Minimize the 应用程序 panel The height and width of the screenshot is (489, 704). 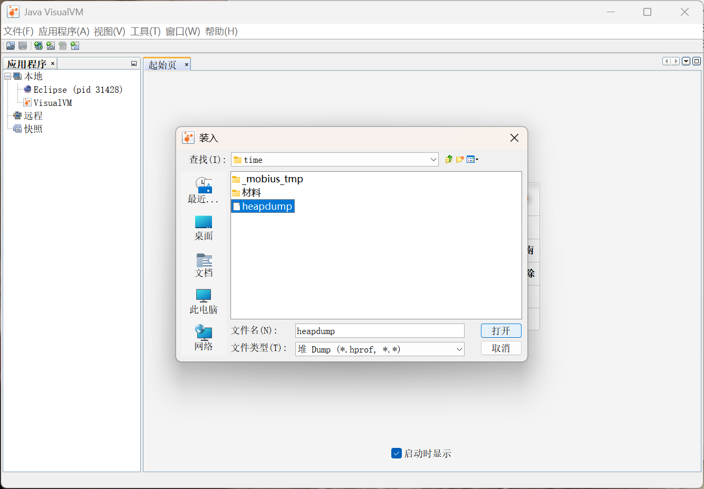[134, 64]
